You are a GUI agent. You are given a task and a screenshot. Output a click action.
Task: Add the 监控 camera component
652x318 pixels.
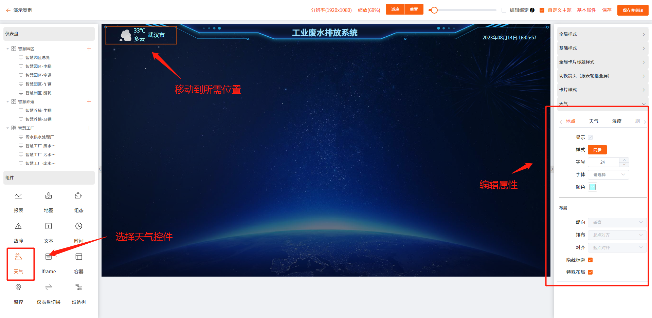click(x=18, y=287)
